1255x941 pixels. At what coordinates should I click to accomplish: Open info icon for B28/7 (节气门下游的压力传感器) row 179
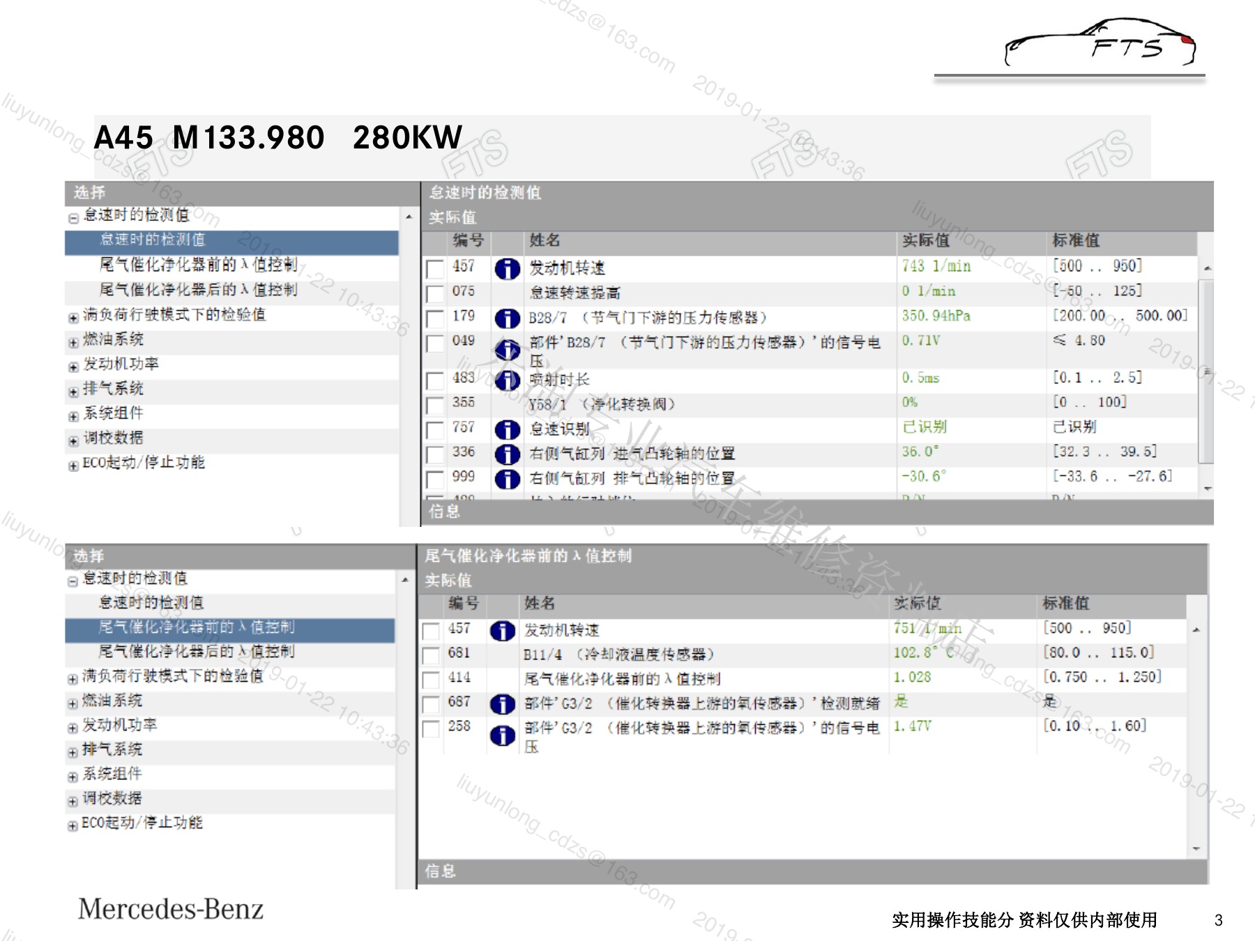507,319
